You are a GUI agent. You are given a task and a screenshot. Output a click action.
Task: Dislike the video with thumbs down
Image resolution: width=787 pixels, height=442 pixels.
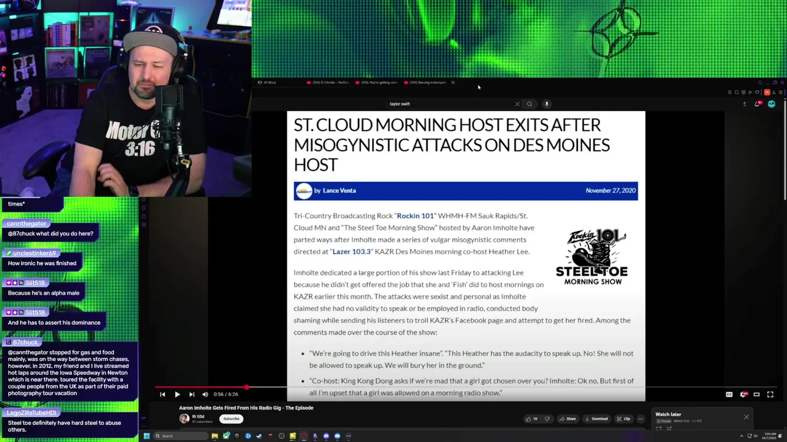pyautogui.click(x=547, y=419)
